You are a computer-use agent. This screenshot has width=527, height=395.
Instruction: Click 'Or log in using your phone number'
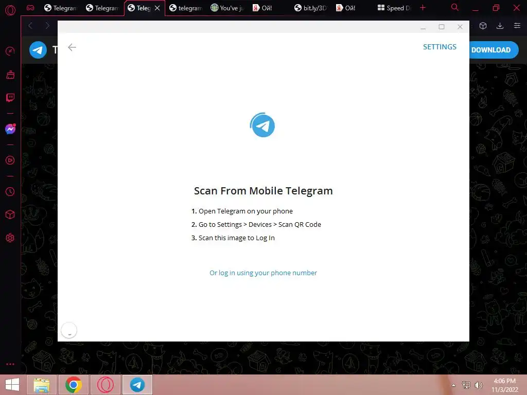pos(263,273)
